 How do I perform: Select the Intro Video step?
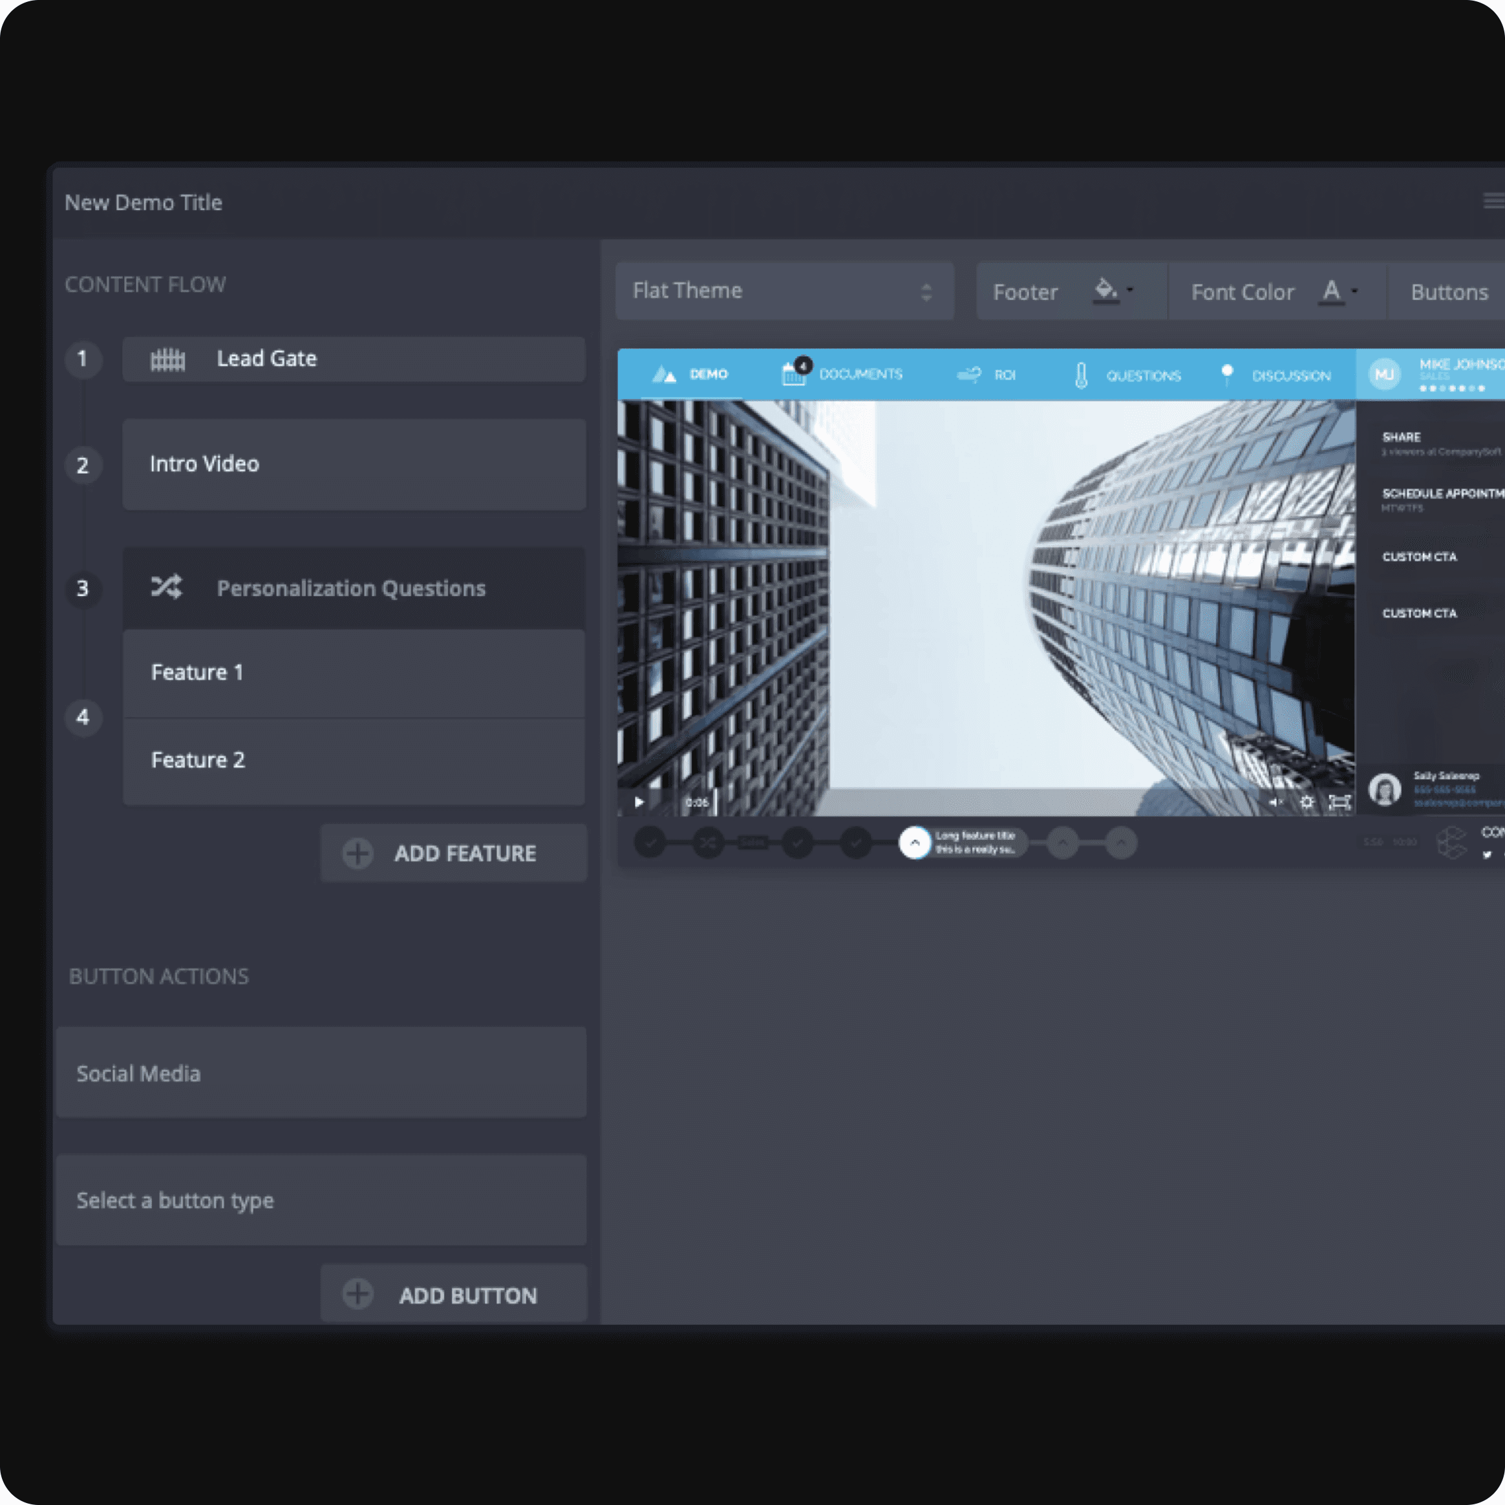[x=354, y=464]
